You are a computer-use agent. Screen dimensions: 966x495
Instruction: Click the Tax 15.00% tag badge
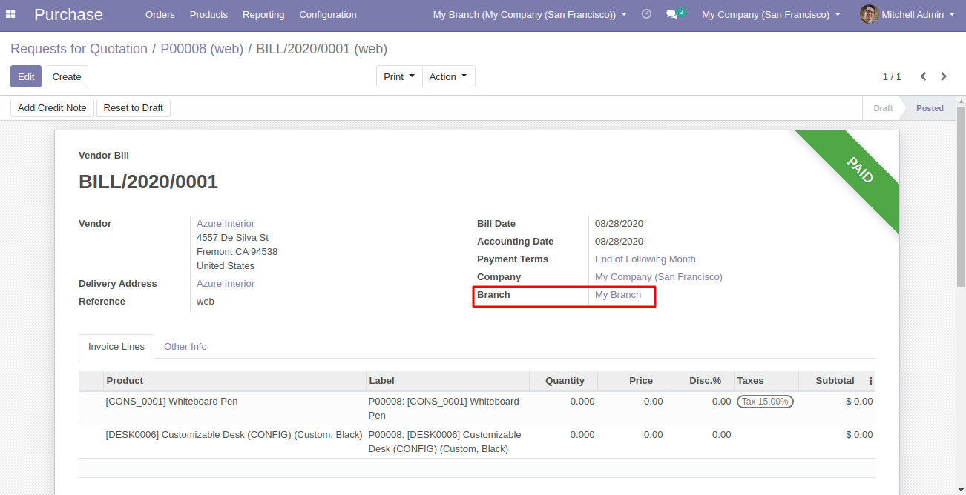coord(765,402)
